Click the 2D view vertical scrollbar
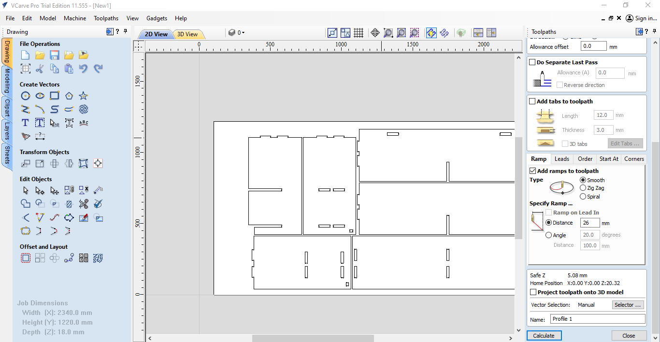The height and width of the screenshot is (342, 660). 518,188
